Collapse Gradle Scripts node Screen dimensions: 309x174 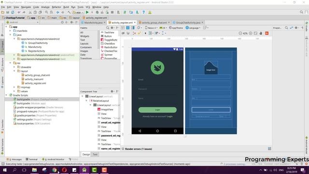point(6,95)
